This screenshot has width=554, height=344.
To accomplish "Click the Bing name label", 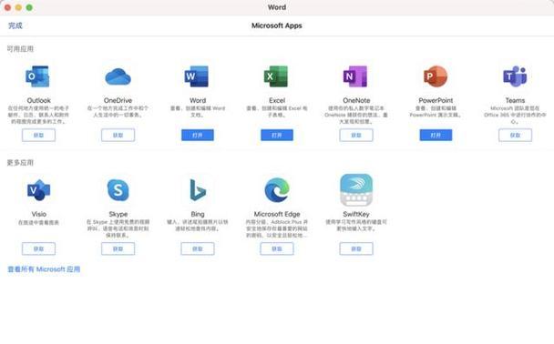I will (198, 214).
